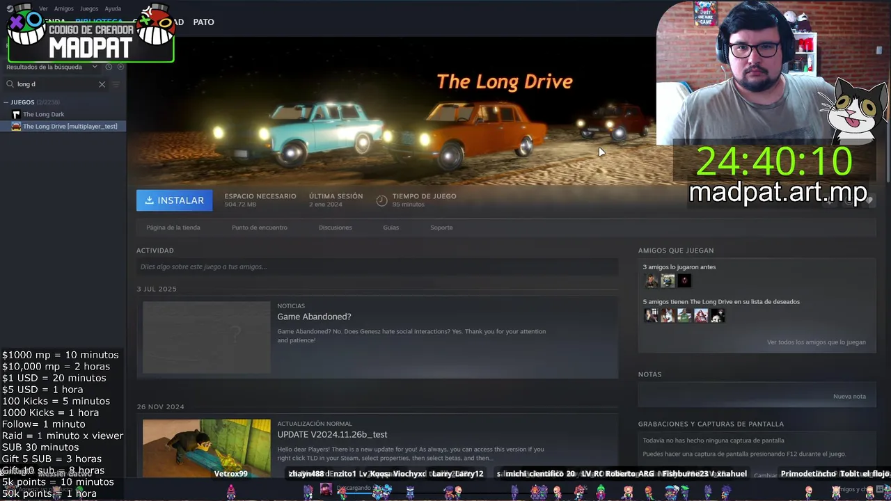Open first wishlist friend avatar
Viewport: 891px width, 501px height.
click(x=652, y=315)
